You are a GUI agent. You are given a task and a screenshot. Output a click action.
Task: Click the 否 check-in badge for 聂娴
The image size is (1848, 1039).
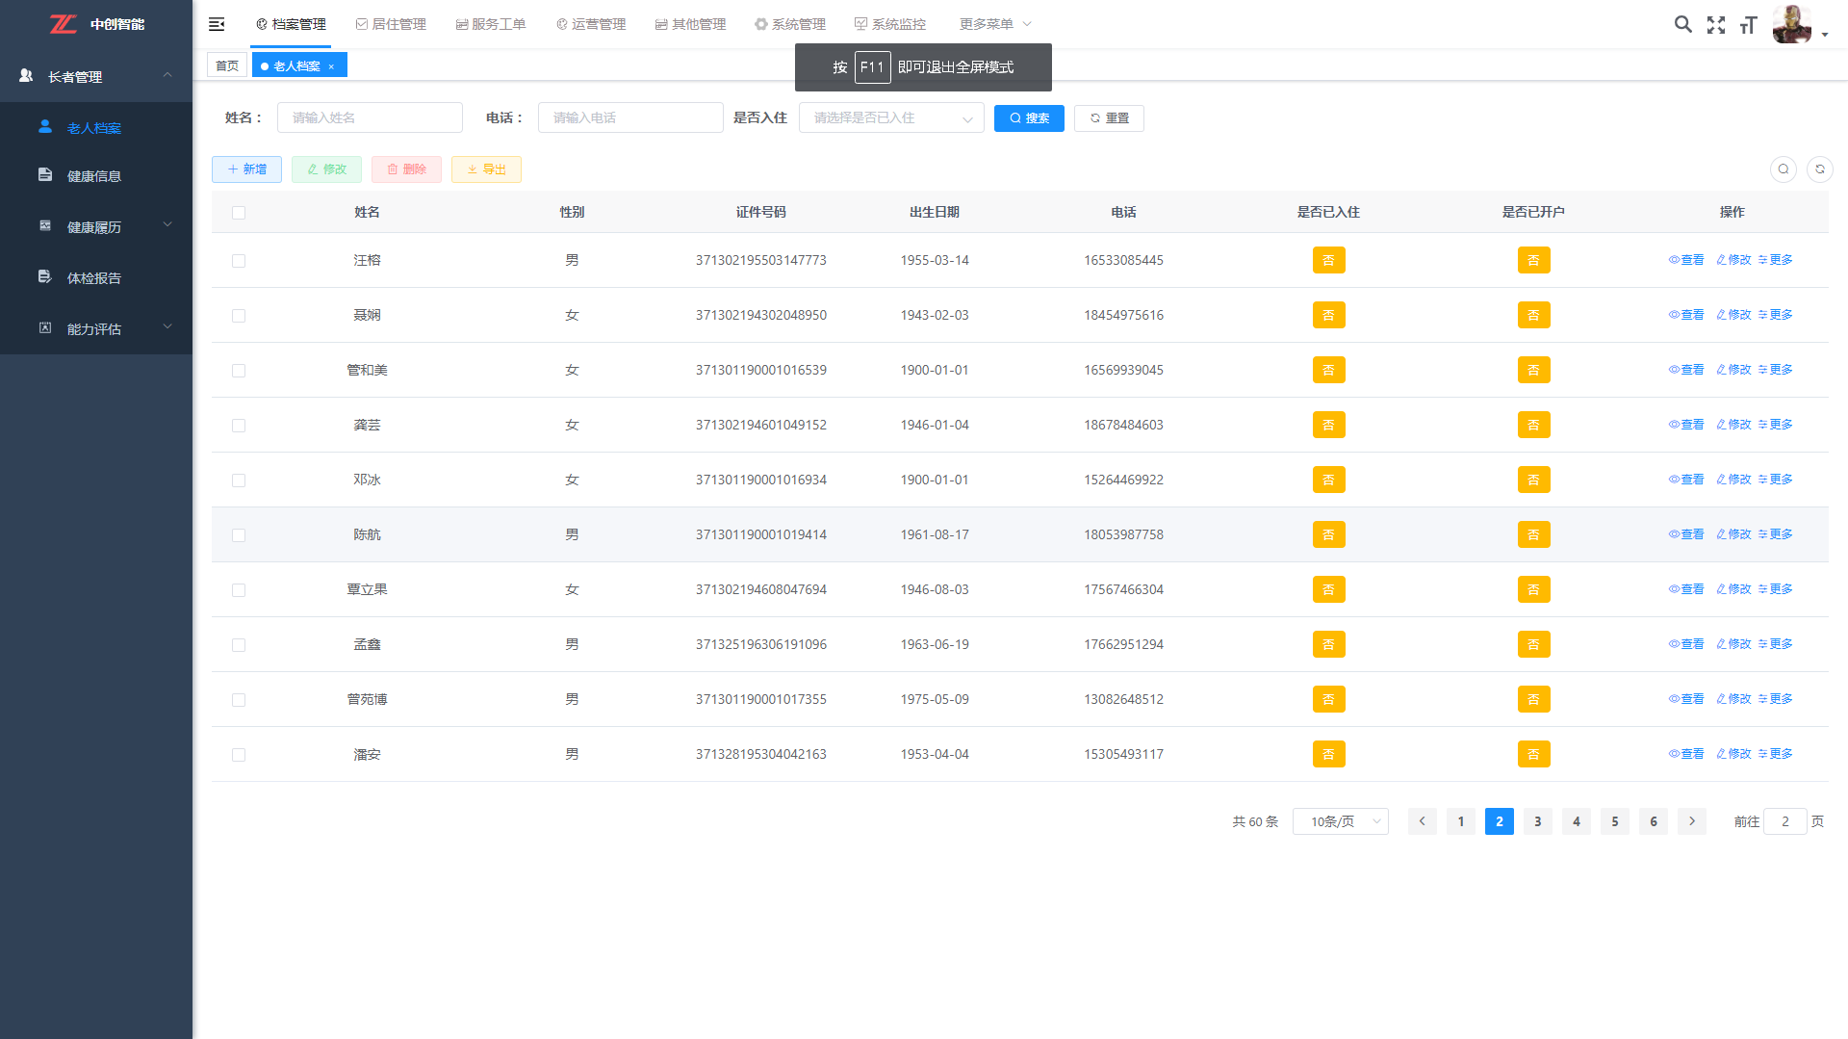click(x=1328, y=315)
